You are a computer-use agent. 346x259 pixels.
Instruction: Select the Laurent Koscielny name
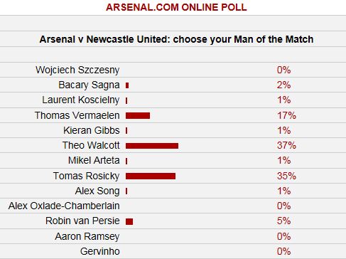point(81,100)
